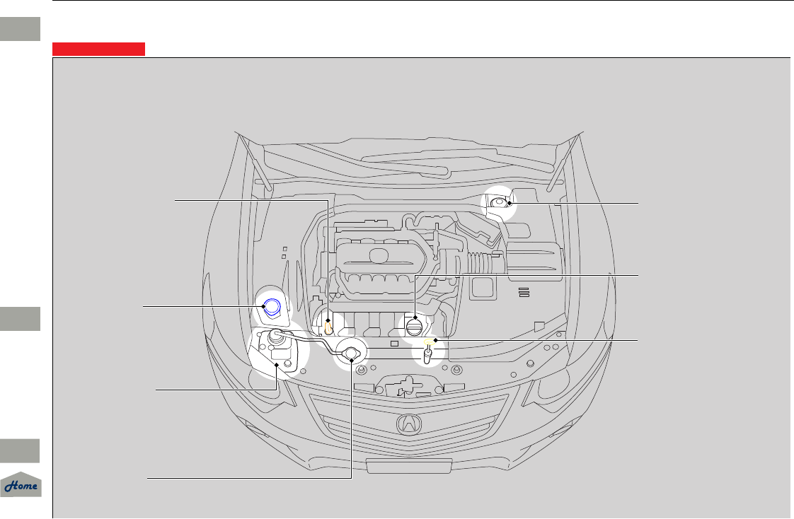Click the front license plate holder
794x519 pixels.
pos(408,466)
